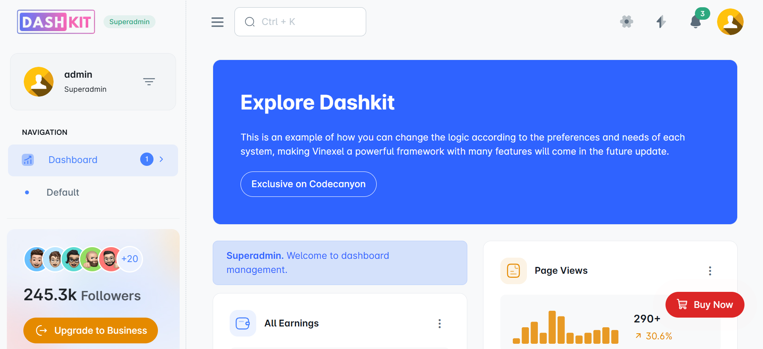Click the red-background follower avatar
The width and height of the screenshot is (763, 349).
coord(110,259)
